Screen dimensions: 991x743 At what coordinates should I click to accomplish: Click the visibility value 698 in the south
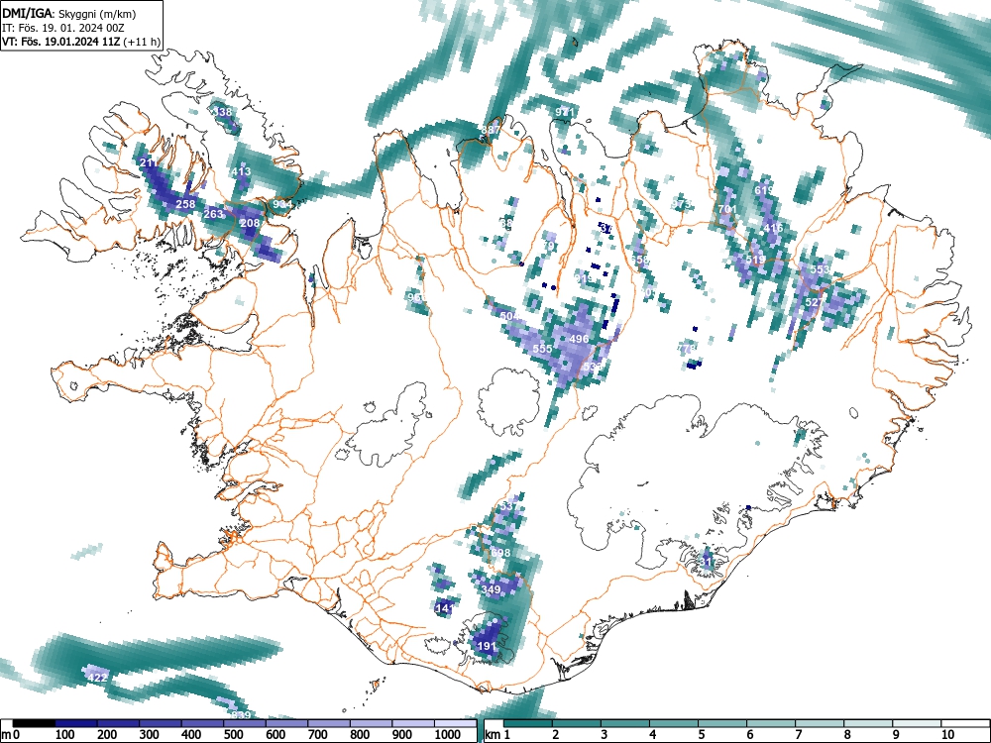click(x=500, y=553)
